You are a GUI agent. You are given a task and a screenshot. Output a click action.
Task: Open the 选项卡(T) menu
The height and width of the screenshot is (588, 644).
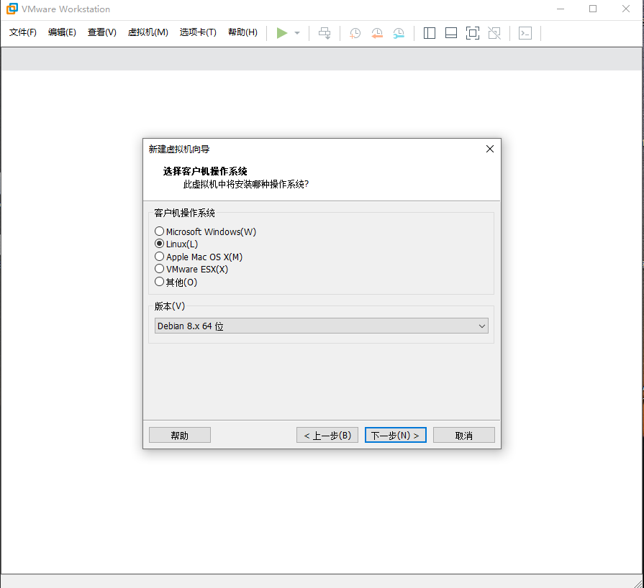[x=198, y=32]
